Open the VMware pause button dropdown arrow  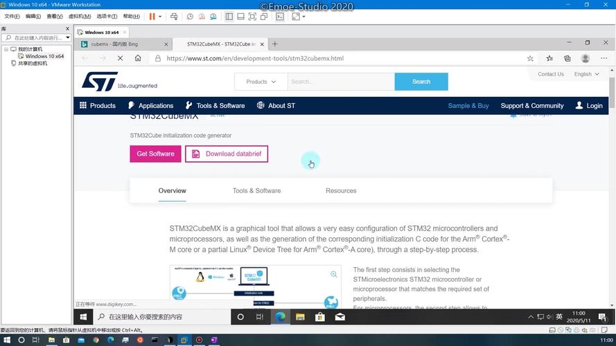160,17
